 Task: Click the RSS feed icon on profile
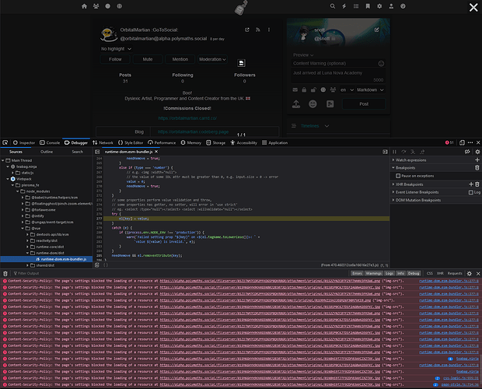point(258,30)
